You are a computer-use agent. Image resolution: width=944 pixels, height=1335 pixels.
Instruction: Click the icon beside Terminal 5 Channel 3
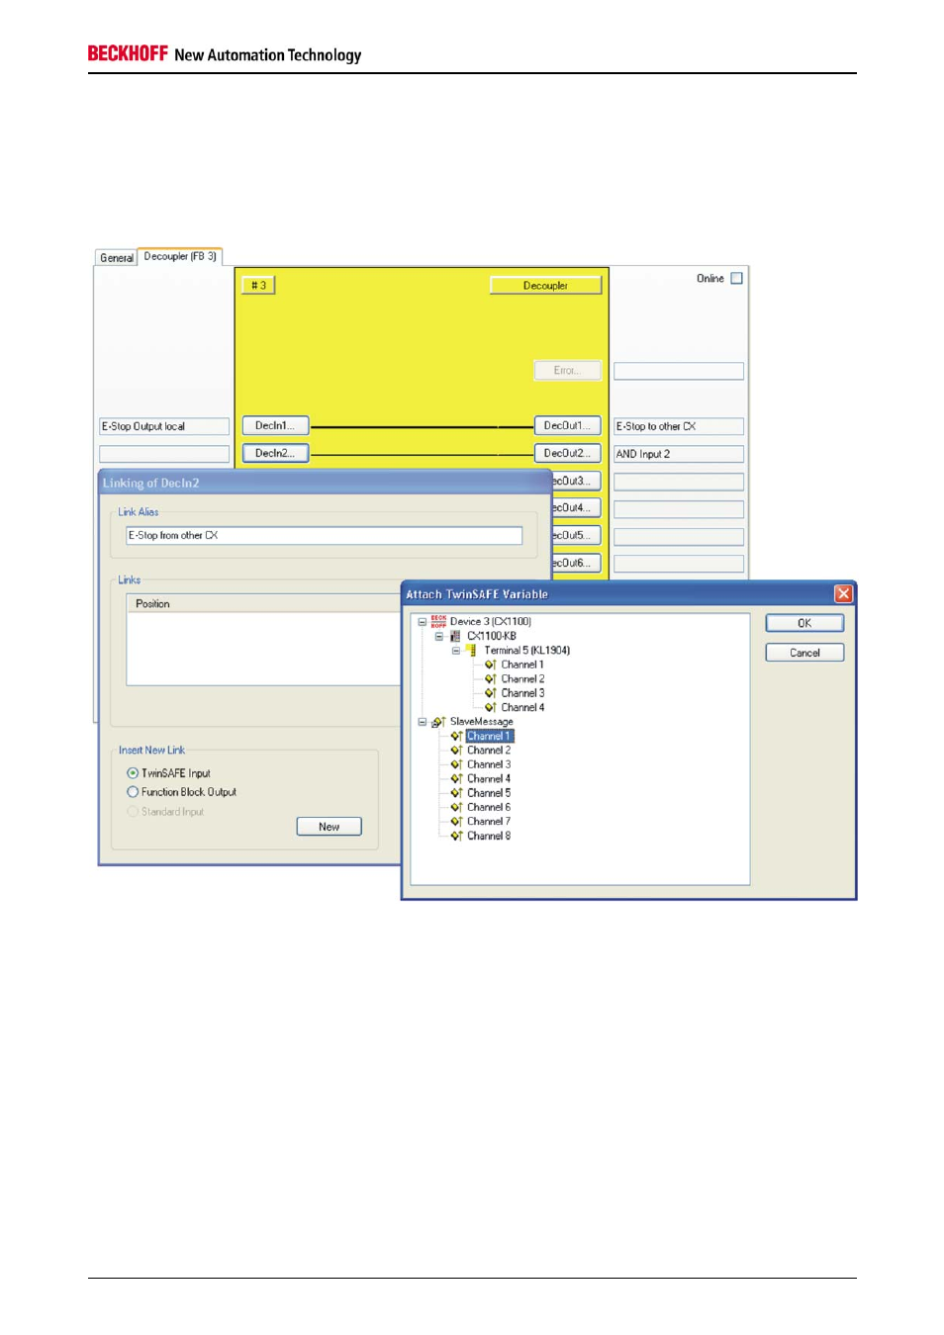tap(490, 693)
